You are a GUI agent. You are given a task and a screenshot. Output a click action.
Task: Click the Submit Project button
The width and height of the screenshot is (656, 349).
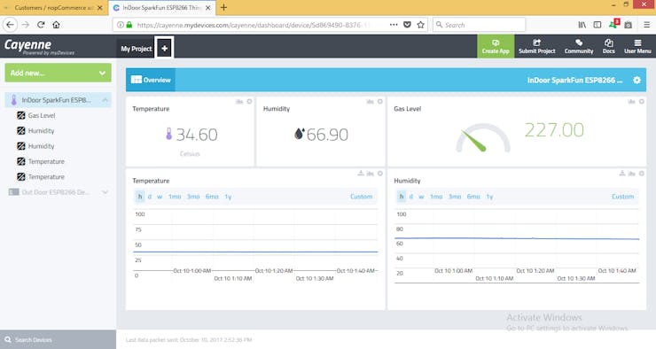point(536,46)
